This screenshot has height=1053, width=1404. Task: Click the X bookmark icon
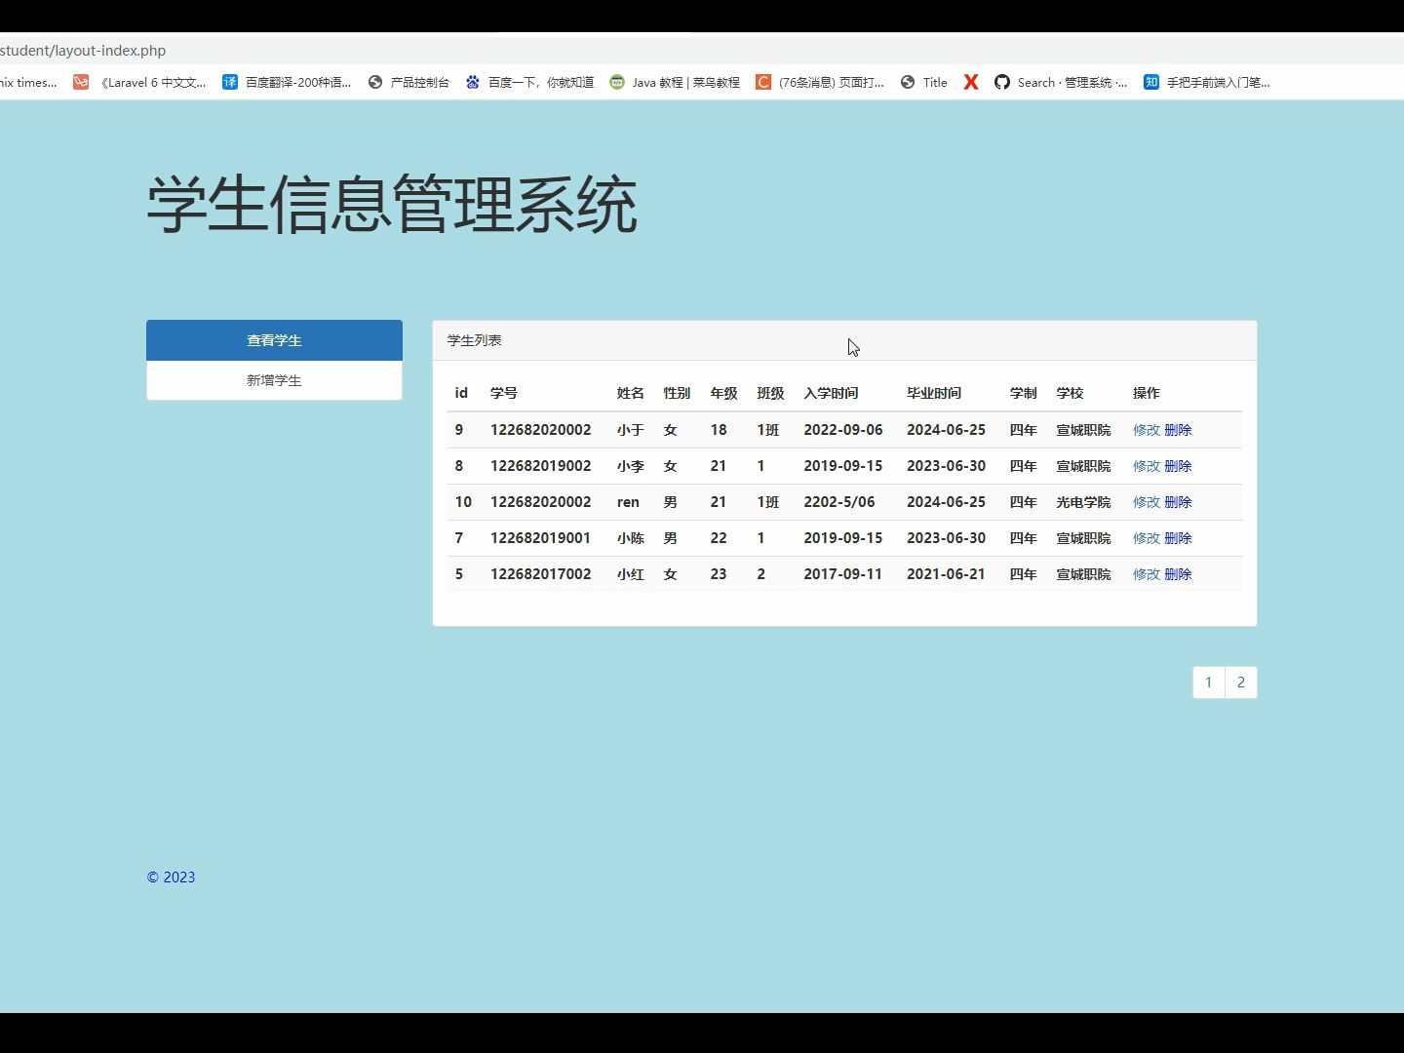[970, 82]
